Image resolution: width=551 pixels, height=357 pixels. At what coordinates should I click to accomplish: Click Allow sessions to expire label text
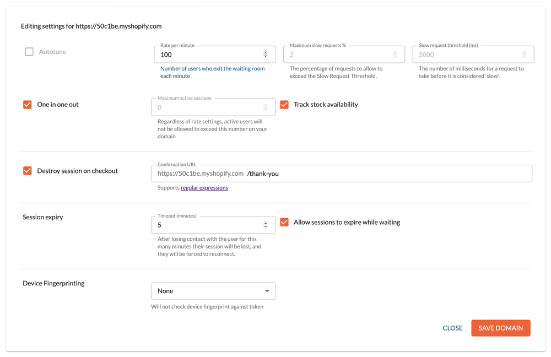coord(347,222)
